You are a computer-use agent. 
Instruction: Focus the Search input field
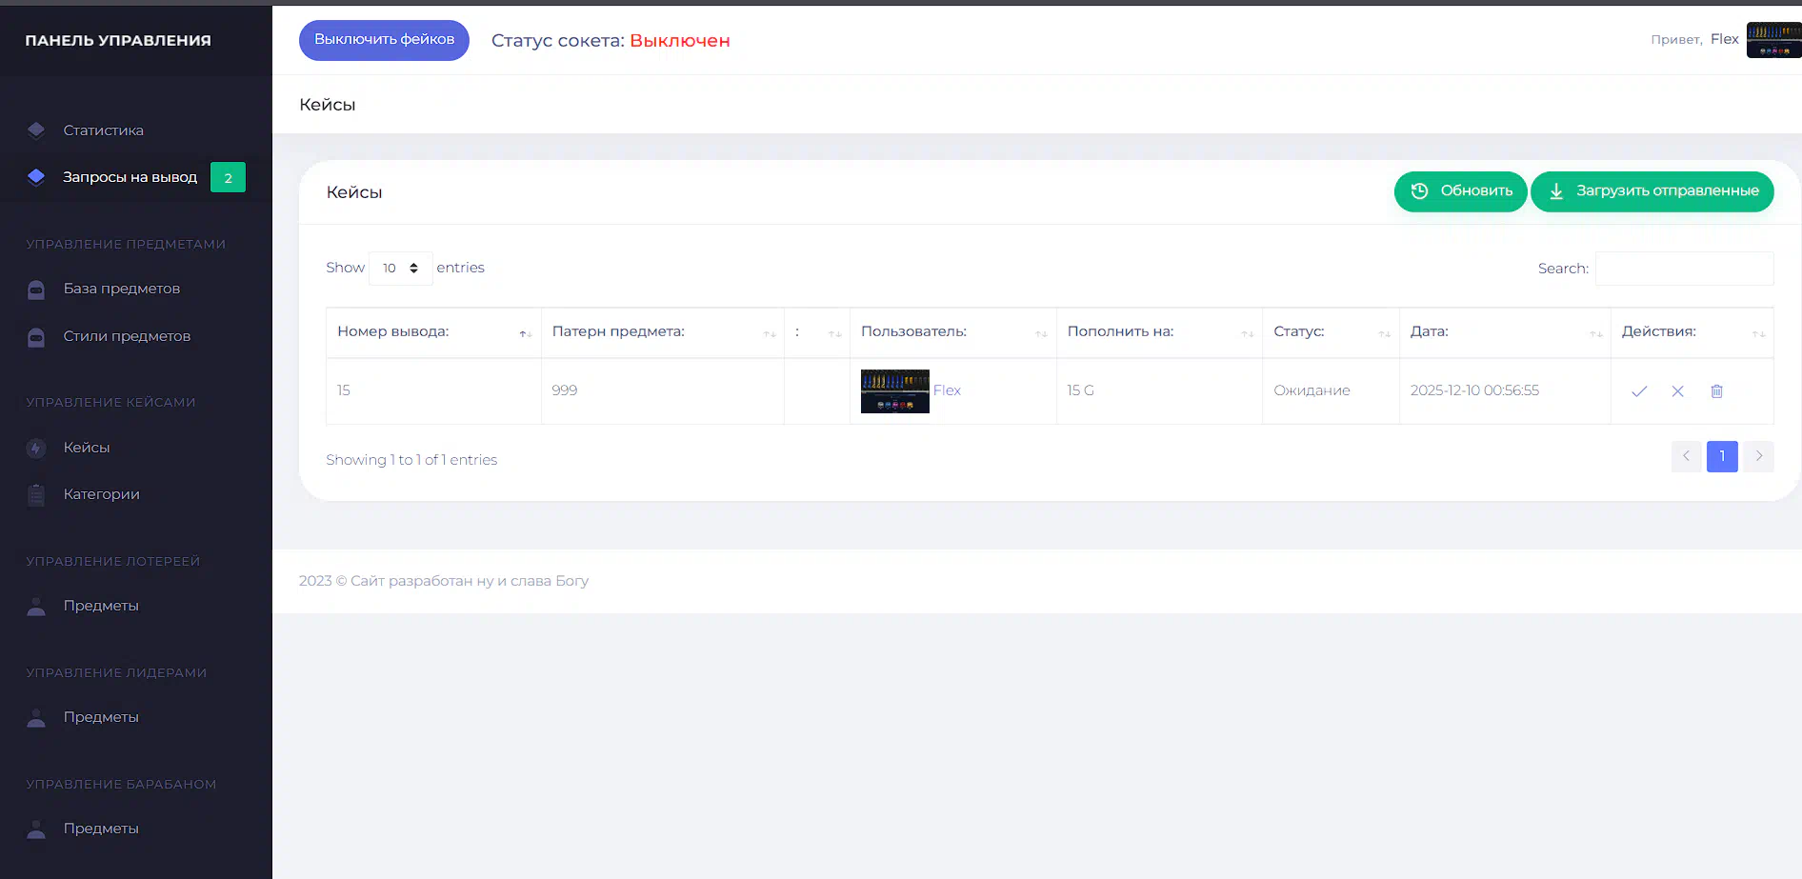coord(1683,269)
